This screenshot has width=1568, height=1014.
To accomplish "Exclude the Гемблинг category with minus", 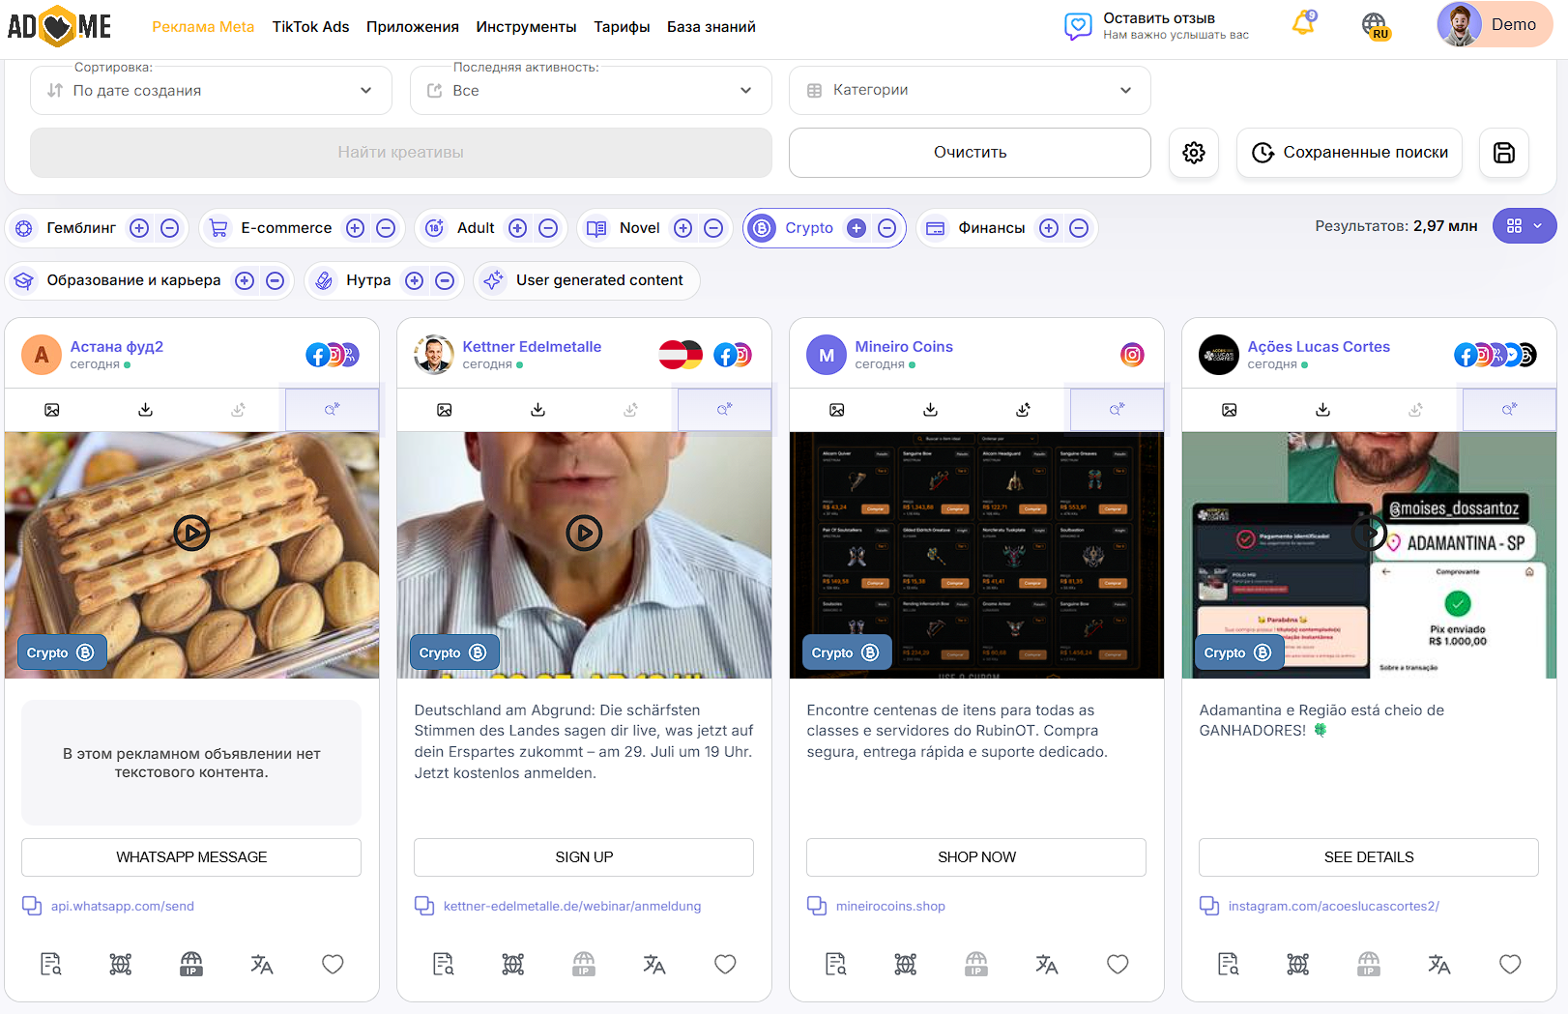I will point(169,228).
